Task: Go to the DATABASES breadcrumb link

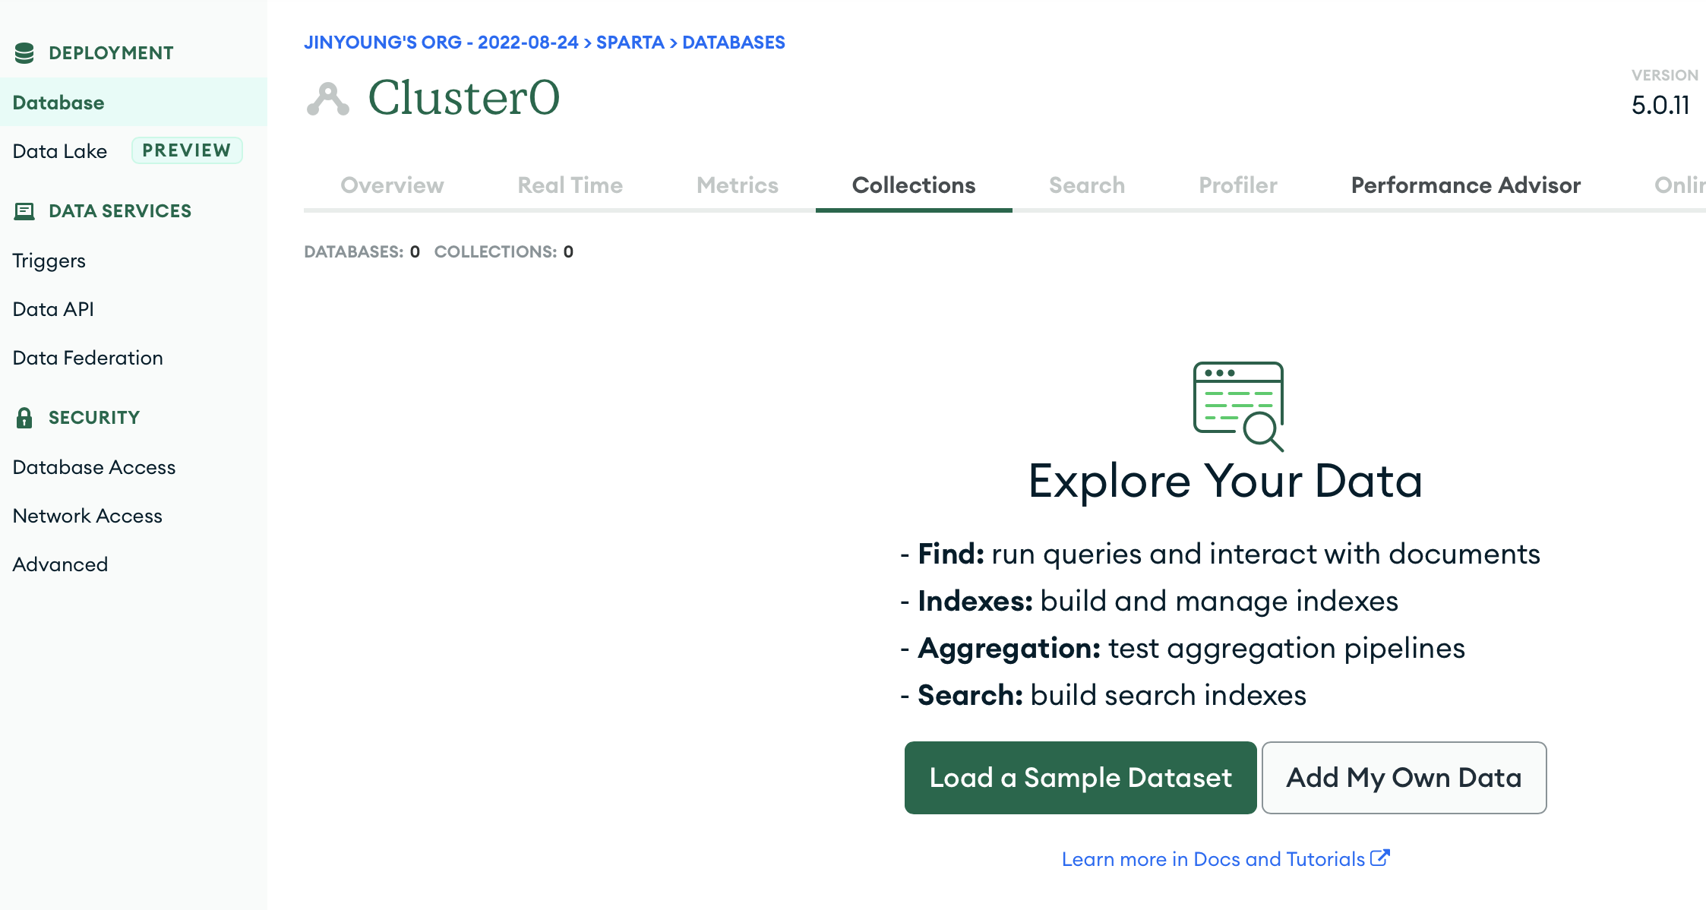Action: pos(734,43)
